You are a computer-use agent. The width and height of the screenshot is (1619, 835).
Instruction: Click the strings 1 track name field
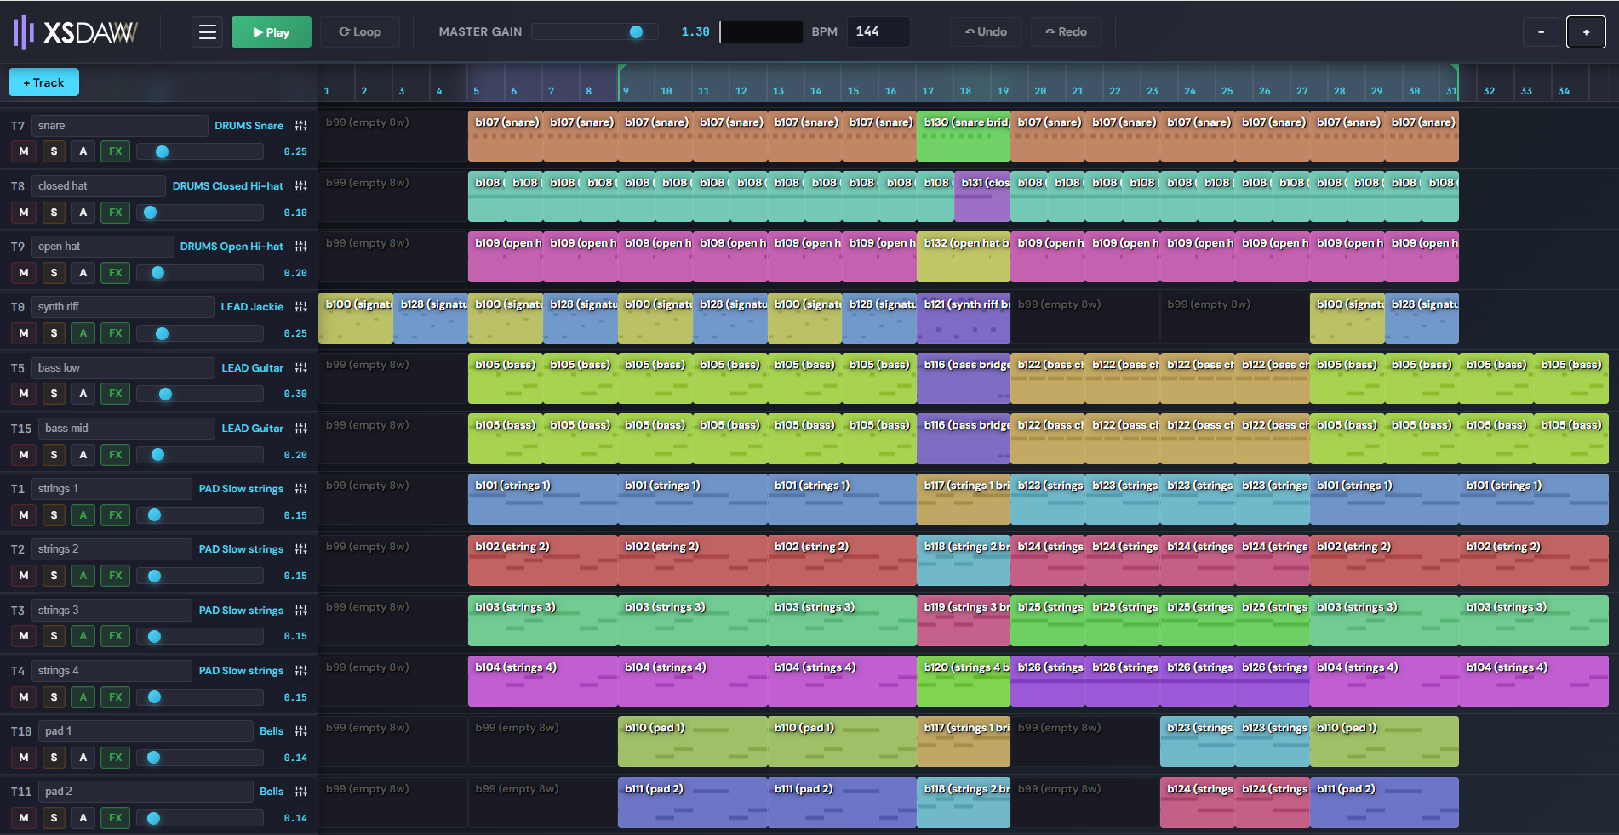pos(111,488)
